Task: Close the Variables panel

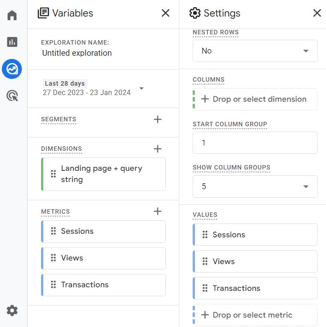Action: [x=165, y=13]
